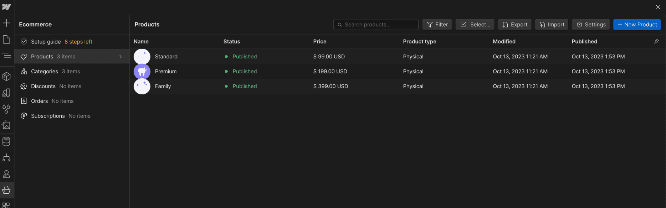Click the Products tag icon
This screenshot has height=208, width=666.
tap(24, 57)
